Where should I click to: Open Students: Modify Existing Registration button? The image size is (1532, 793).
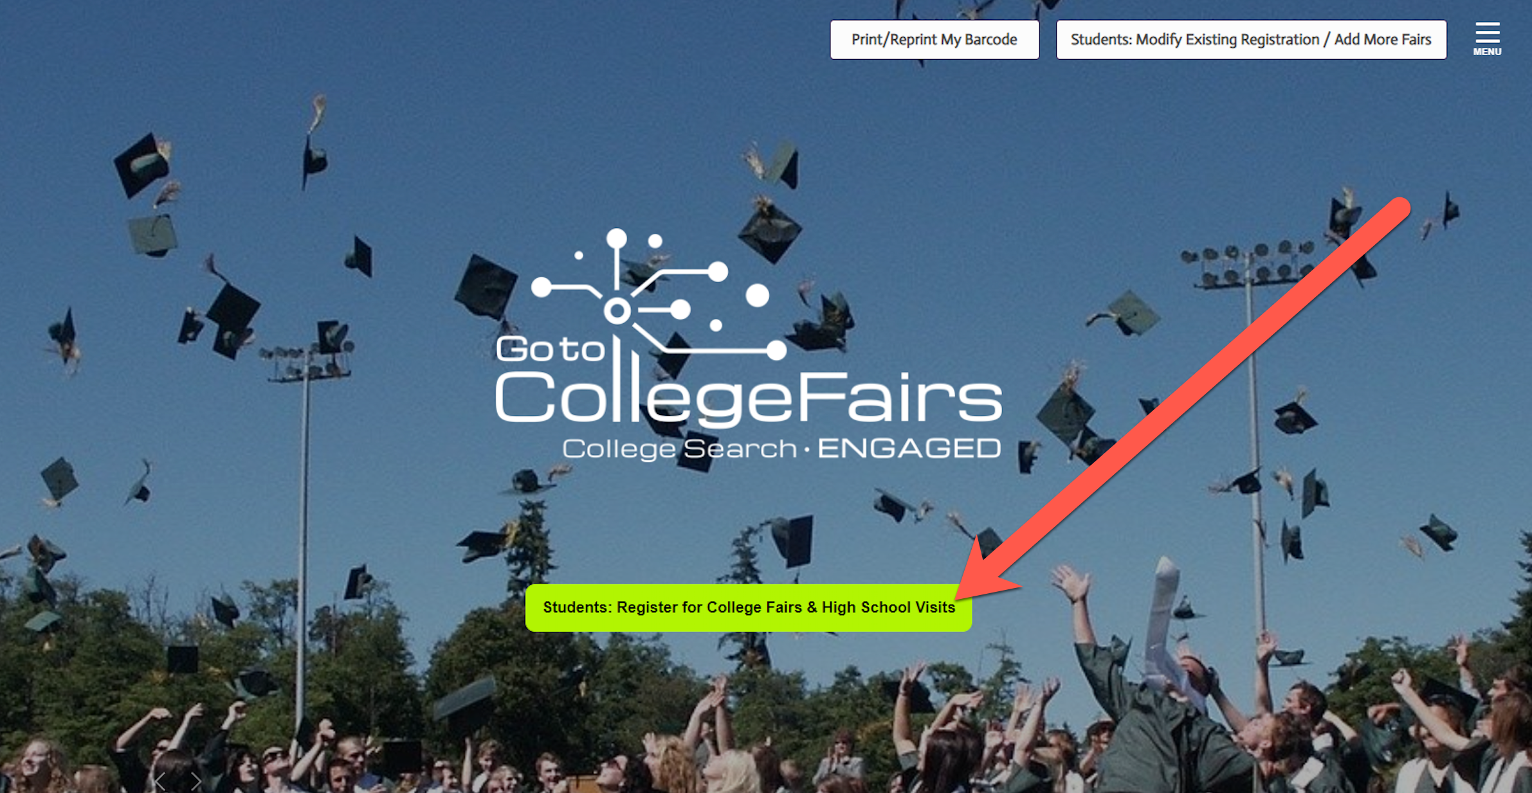pos(1251,40)
